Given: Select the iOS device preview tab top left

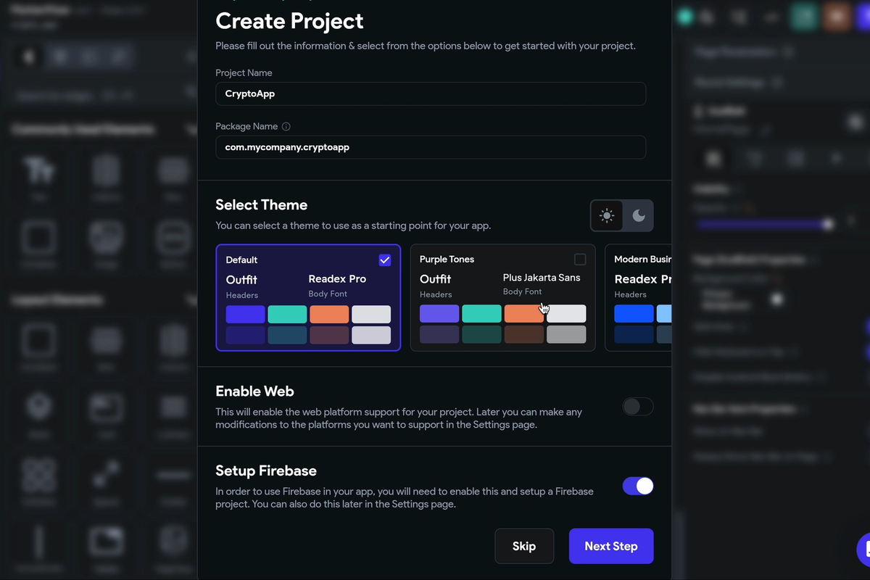Looking at the screenshot, I should 27,56.
